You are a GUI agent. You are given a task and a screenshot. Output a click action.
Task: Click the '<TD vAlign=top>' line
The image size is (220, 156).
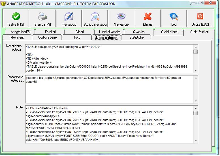(37, 59)
